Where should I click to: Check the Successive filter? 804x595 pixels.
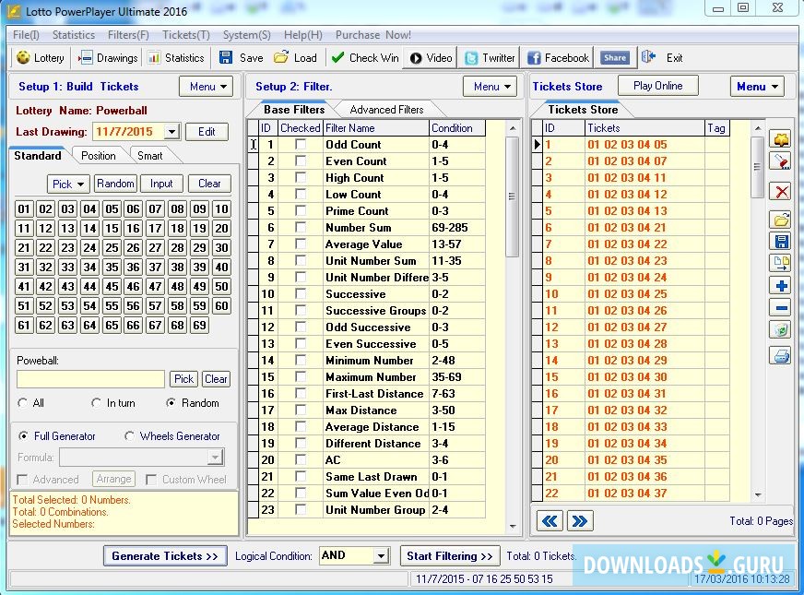pyautogui.click(x=301, y=294)
